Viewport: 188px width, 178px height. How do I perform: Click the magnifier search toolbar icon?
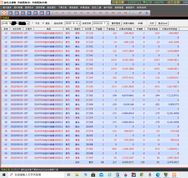[x=134, y=13]
